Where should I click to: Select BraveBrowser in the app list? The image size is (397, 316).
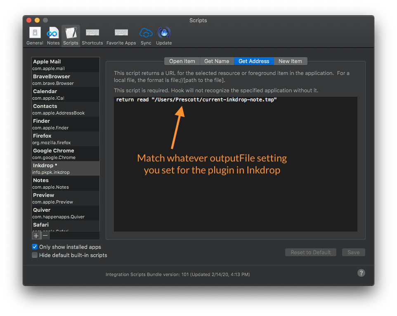(66, 80)
